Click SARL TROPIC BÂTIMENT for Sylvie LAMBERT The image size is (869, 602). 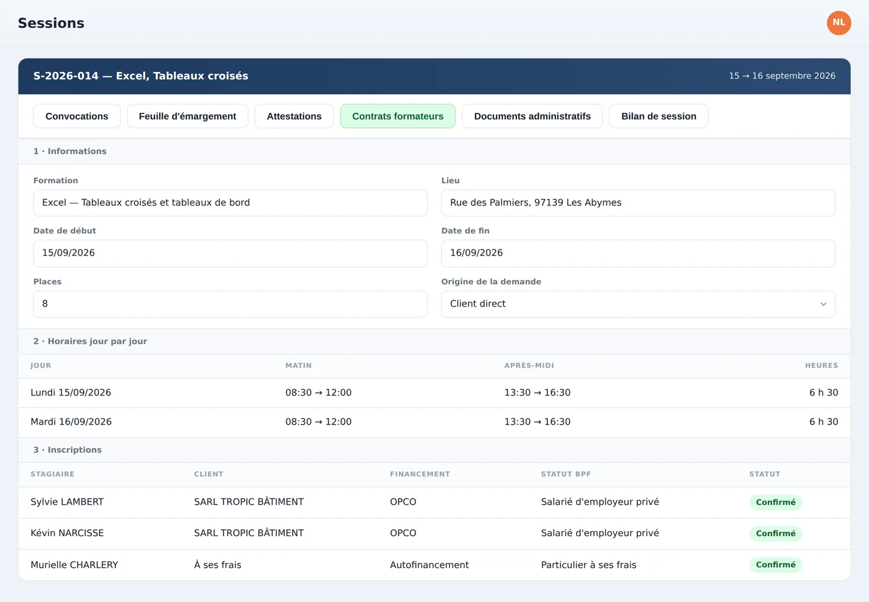click(249, 502)
